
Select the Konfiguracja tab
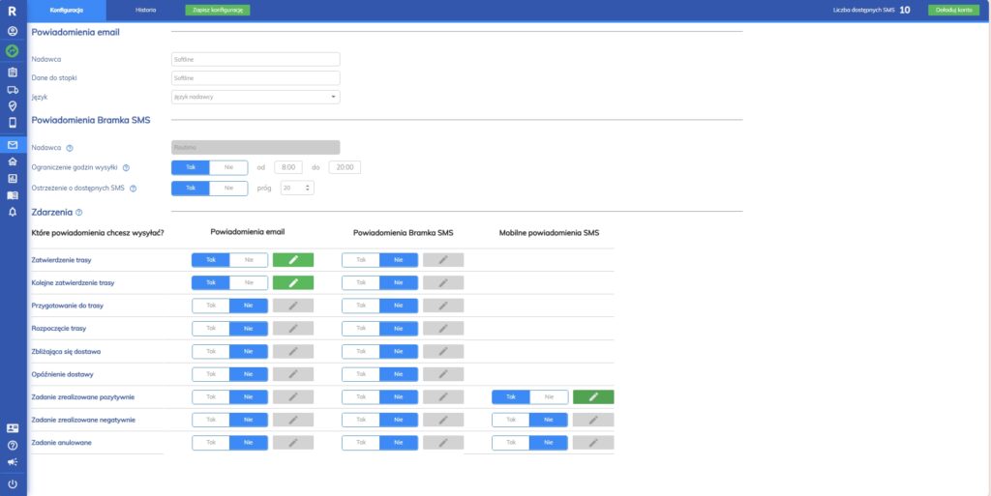[66, 10]
